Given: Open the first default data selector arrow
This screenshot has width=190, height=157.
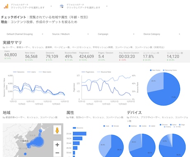Looking at the screenshot, I should point(51,6).
